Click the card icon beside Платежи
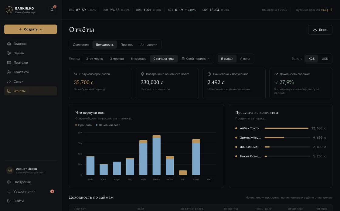 [9, 63]
